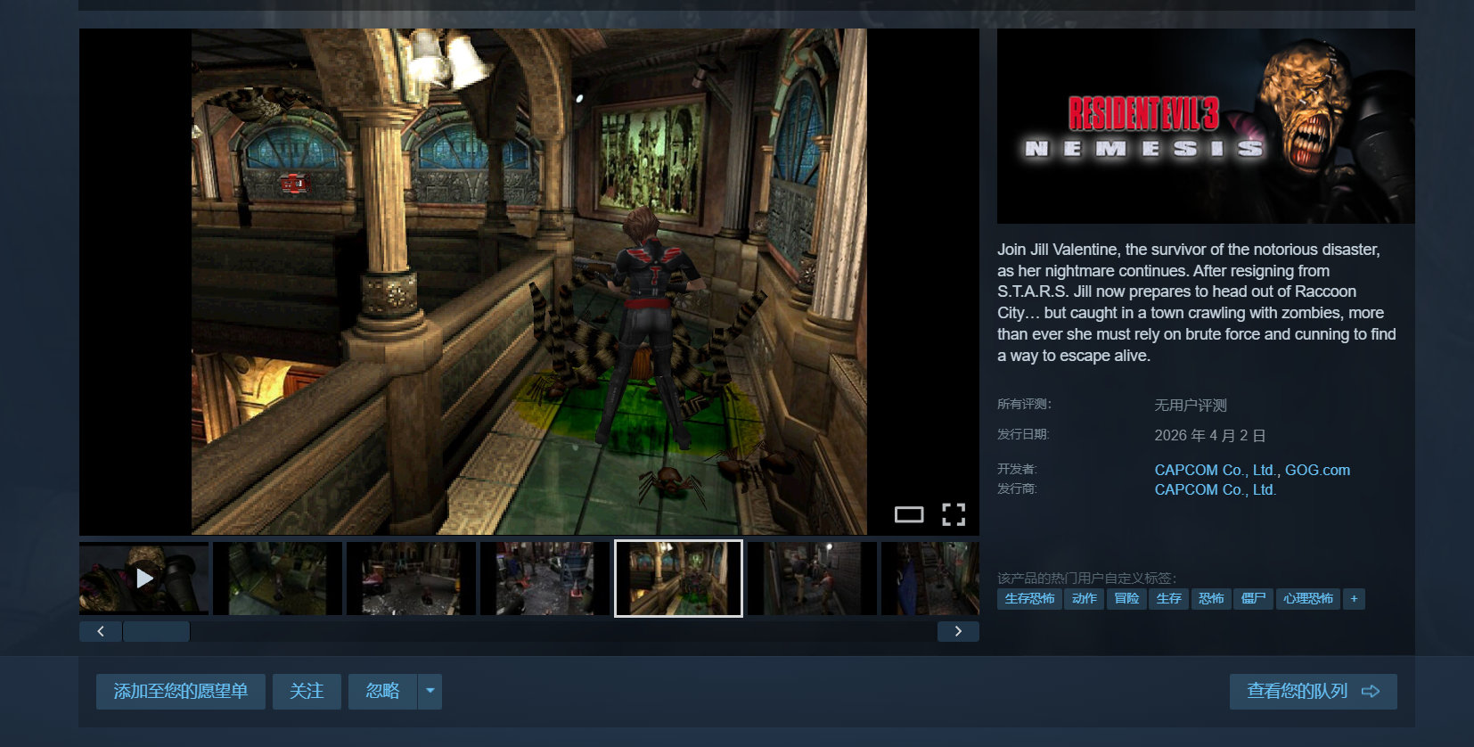The width and height of the screenshot is (1474, 747).
Task: Select the fourth screenshot thumbnail
Action: coord(545,578)
